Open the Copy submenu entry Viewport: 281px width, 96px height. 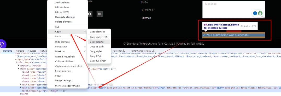(x=68, y=32)
